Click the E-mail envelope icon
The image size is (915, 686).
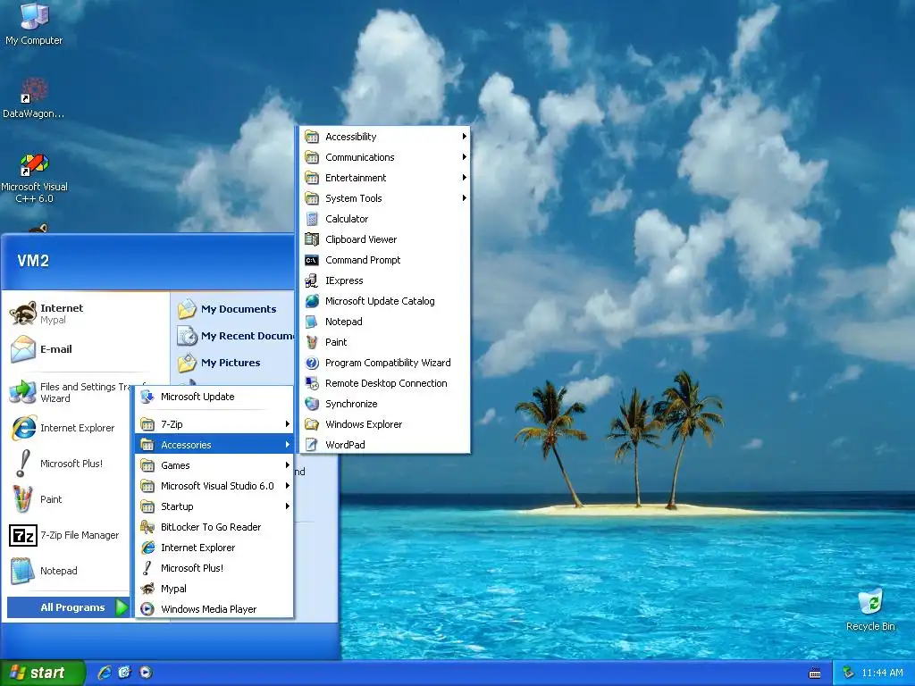tap(22, 349)
